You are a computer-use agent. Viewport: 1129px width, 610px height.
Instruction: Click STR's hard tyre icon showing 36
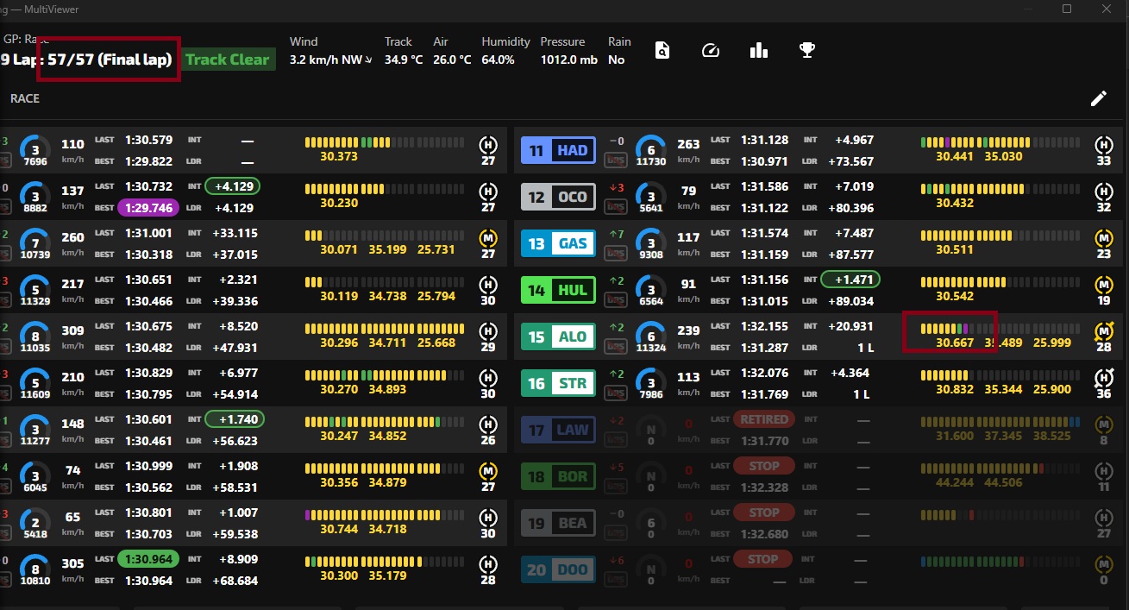[x=1104, y=378]
